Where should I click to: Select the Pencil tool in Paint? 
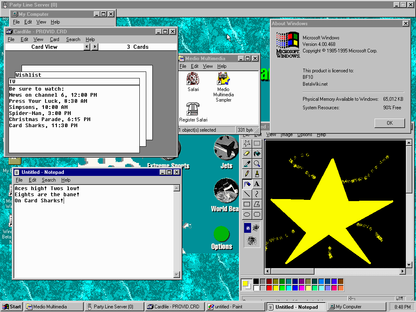click(x=247, y=174)
